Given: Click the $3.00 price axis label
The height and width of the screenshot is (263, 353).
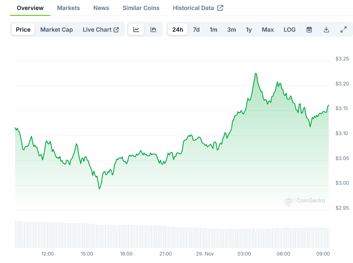Looking at the screenshot, I should pos(342,183).
